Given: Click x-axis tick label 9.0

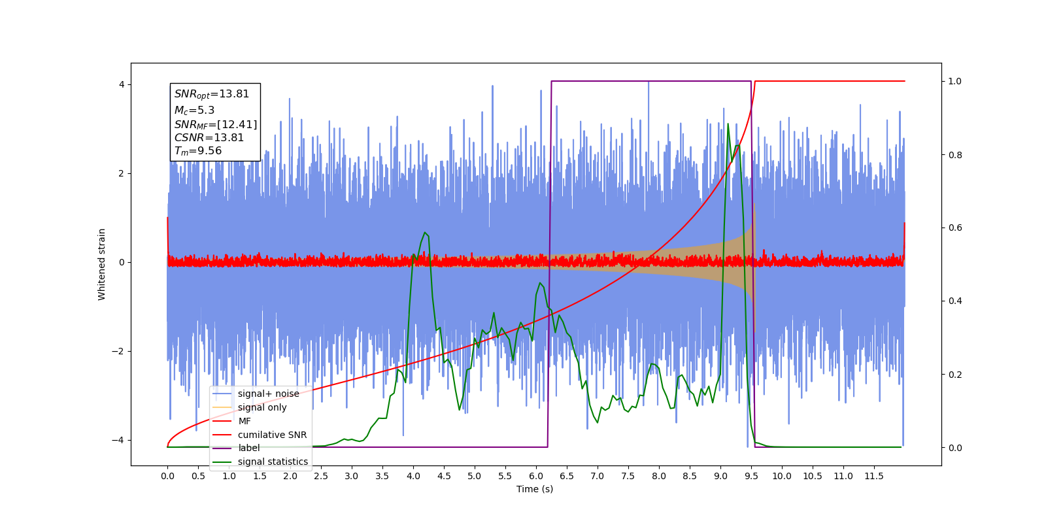Looking at the screenshot, I should point(720,476).
